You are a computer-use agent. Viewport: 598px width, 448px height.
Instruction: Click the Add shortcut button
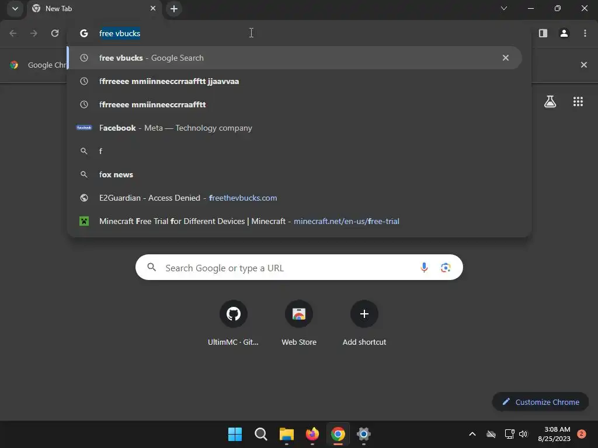364,323
